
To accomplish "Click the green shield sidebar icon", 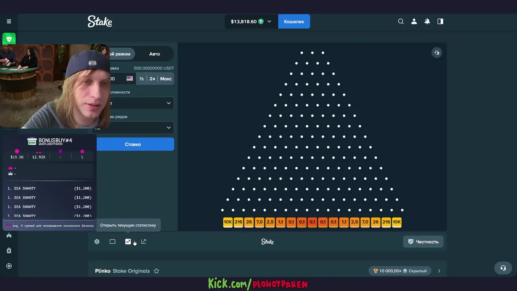I will 9,39.
